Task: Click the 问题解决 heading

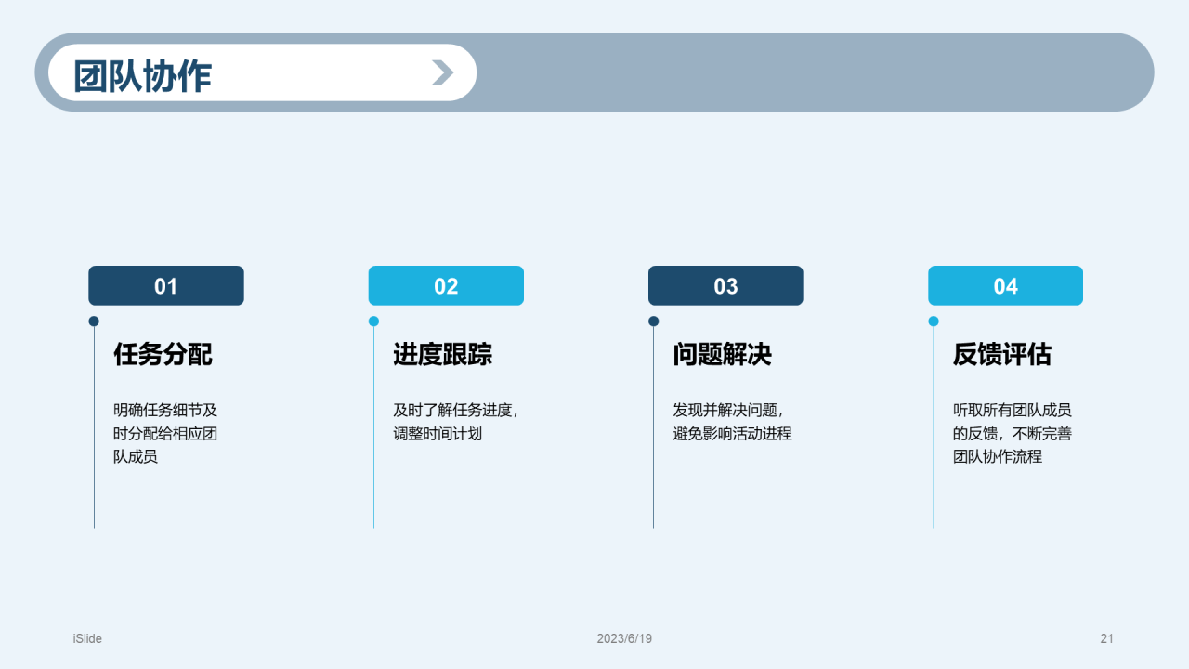Action: pos(722,354)
